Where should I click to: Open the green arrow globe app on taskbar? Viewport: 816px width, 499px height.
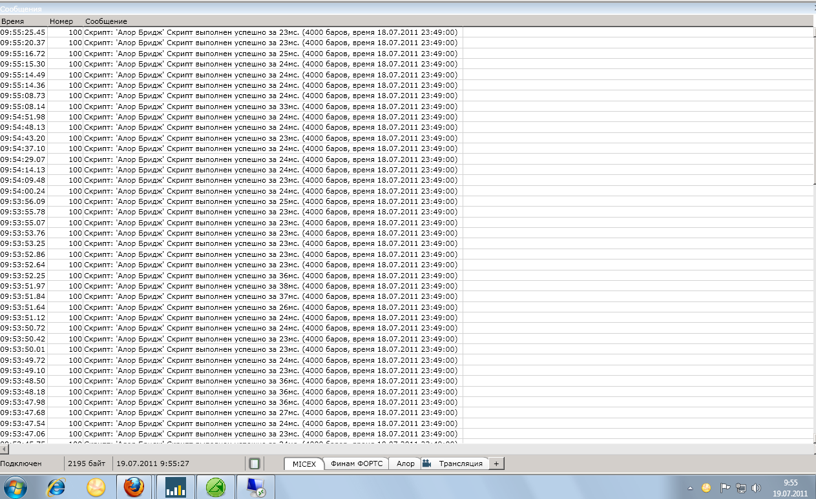pyautogui.click(x=216, y=488)
